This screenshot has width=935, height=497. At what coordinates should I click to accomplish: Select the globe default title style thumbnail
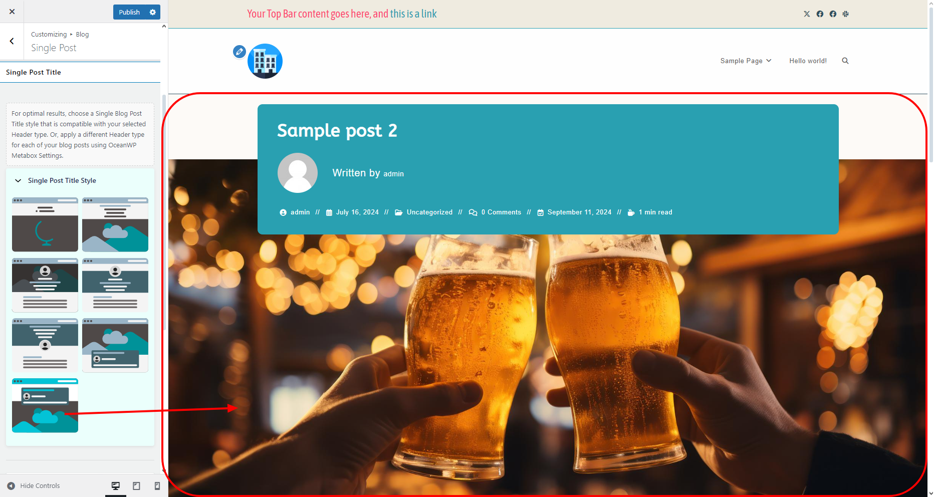pos(45,224)
